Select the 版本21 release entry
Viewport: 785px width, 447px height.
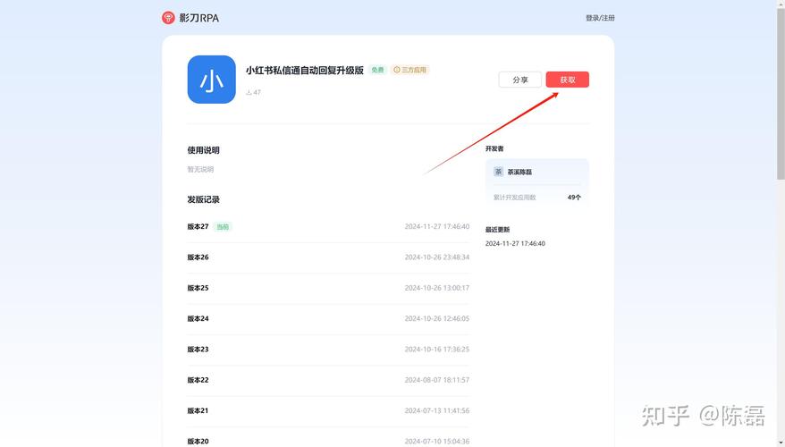pyautogui.click(x=198, y=411)
